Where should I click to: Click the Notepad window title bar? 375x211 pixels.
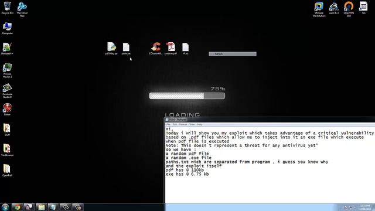(x=270, y=120)
